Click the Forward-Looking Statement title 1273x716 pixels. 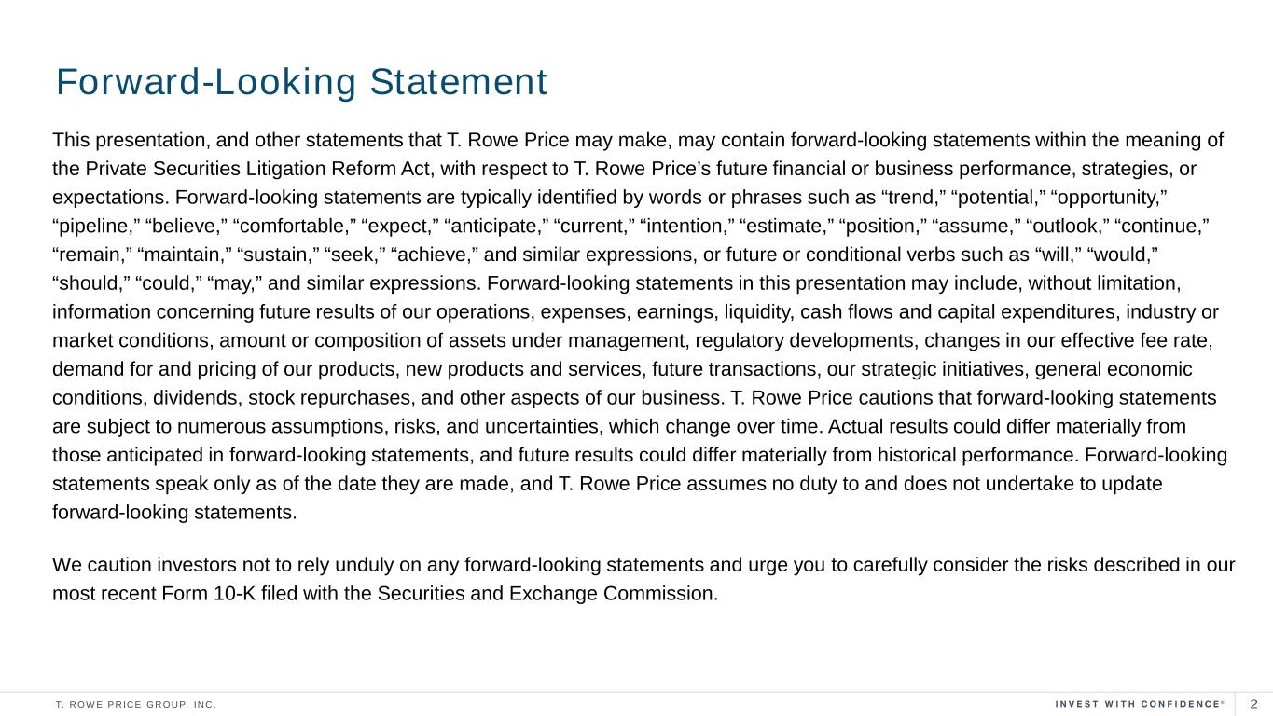click(x=301, y=82)
